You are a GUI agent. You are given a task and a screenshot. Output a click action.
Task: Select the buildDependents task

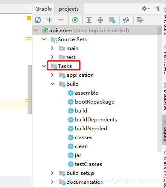92,120
